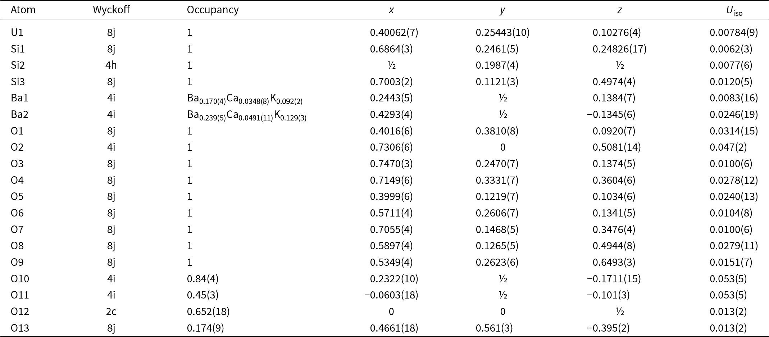
Task: Click O12 occupancy 0.652(18)
Action: click(208, 311)
